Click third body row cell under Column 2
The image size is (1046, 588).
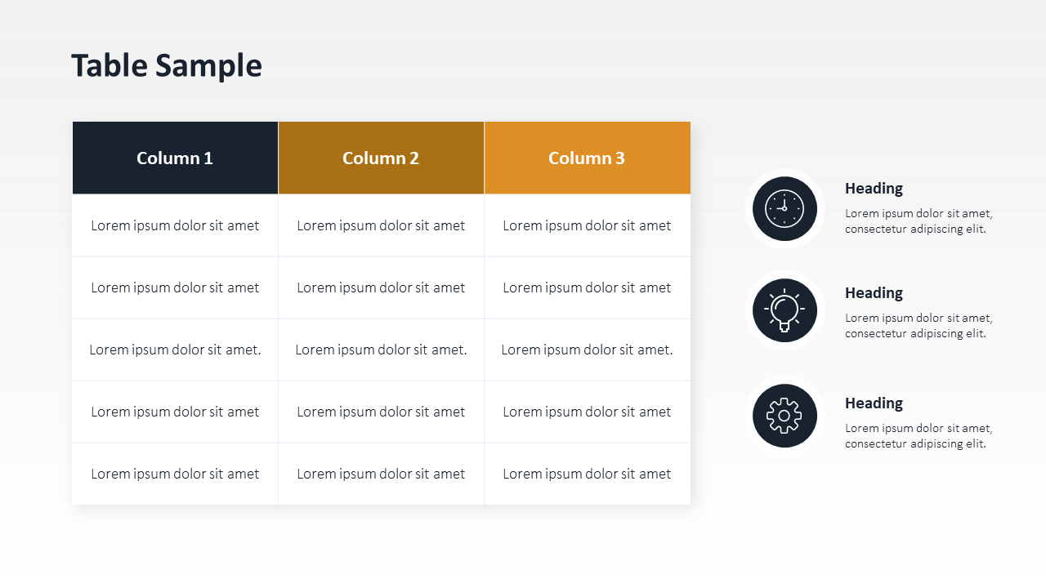click(x=381, y=350)
